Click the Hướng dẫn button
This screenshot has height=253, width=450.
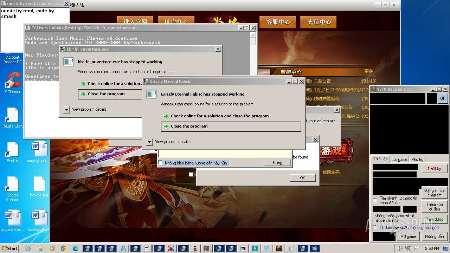pos(434,236)
